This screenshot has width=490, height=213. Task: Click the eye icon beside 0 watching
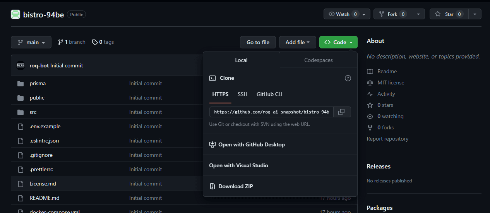[370, 117]
